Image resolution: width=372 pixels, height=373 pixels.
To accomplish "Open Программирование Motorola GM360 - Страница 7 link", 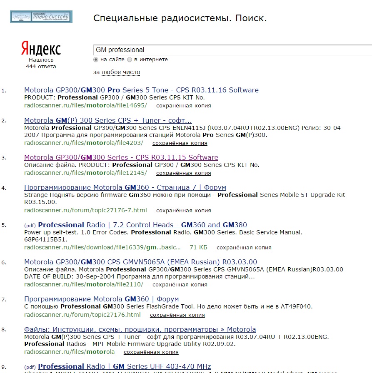I will coord(125,187).
